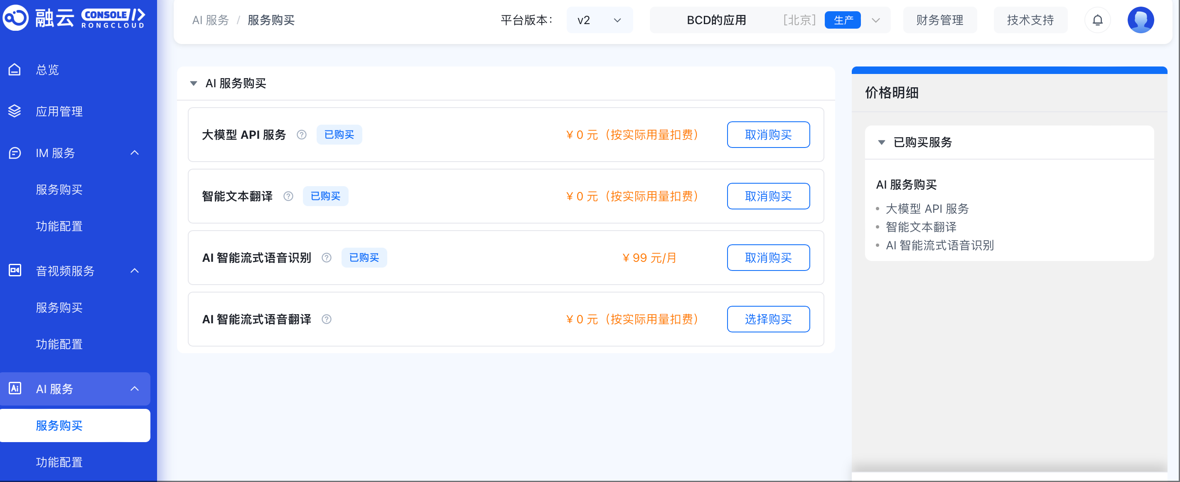This screenshot has width=1180, height=482.
Task: Click the RongCloud console logo
Action: [x=73, y=18]
